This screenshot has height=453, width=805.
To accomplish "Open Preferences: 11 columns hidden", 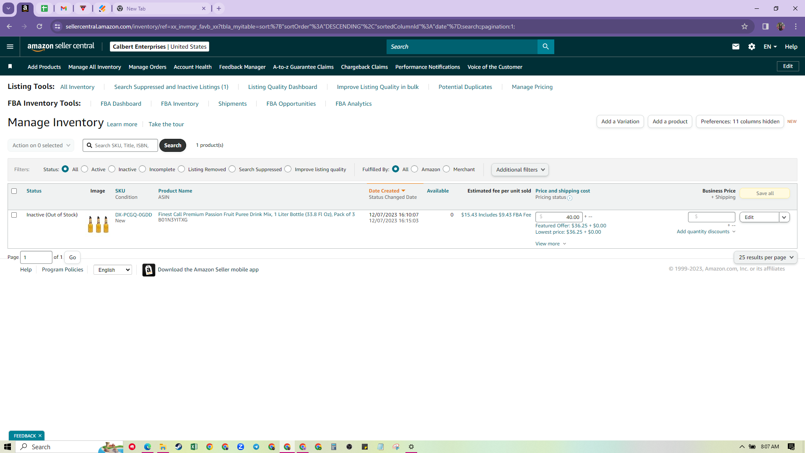I will pos(740,122).
